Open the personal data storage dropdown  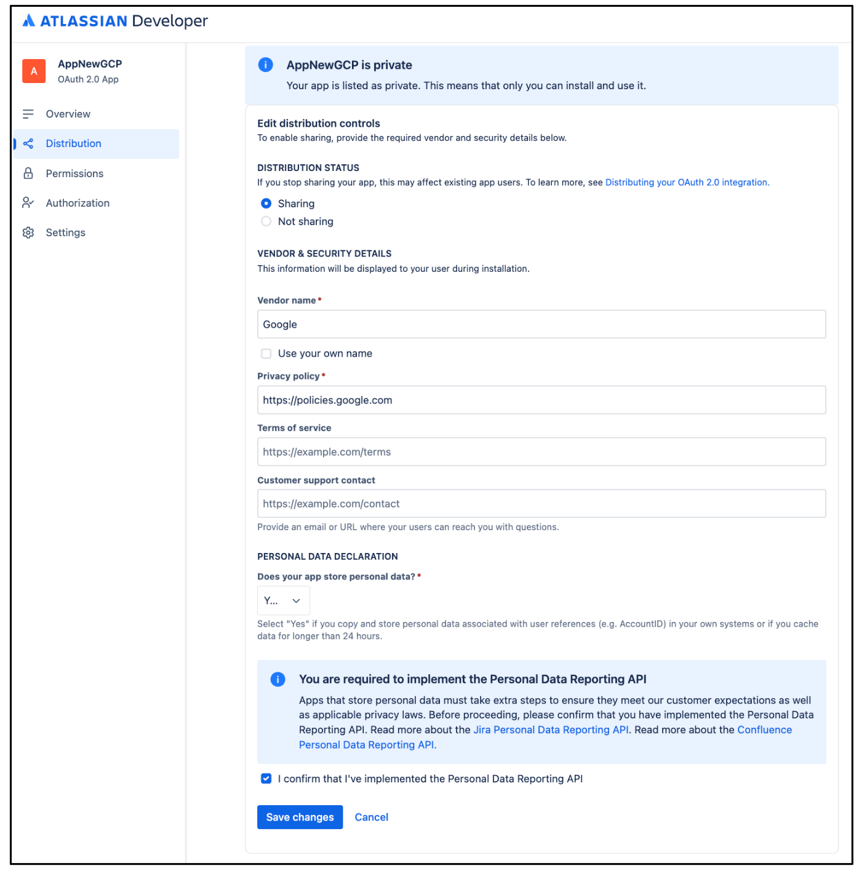pyautogui.click(x=283, y=601)
